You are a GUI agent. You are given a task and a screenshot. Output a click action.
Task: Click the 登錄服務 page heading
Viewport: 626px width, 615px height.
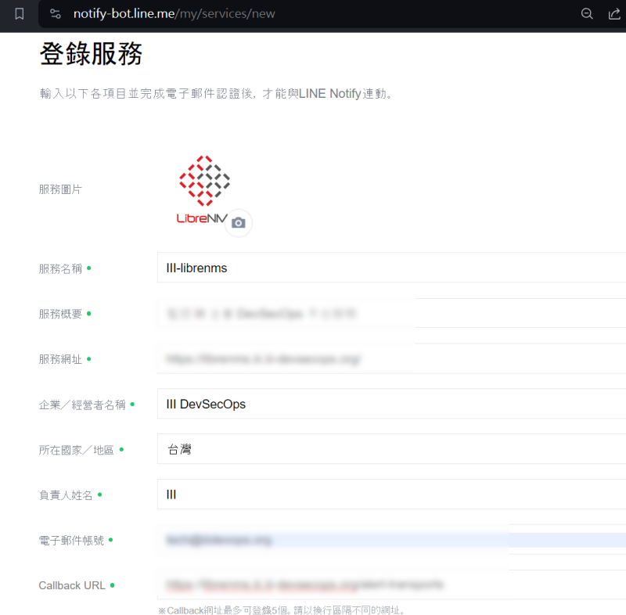91,53
